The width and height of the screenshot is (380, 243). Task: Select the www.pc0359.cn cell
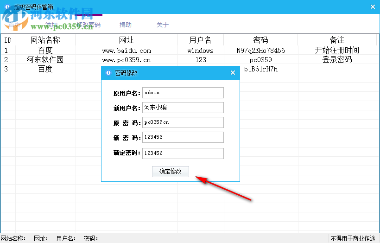coord(127,60)
